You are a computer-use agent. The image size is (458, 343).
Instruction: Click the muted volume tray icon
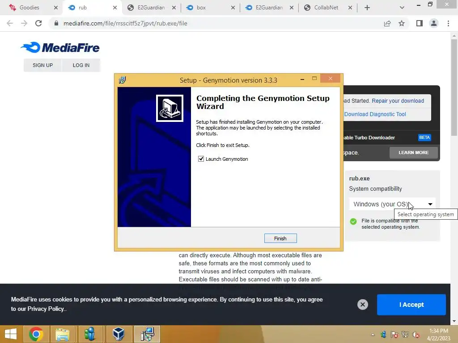point(416,335)
